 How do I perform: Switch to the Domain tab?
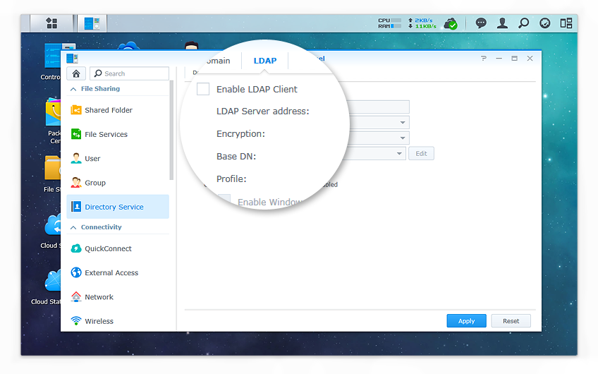219,61
